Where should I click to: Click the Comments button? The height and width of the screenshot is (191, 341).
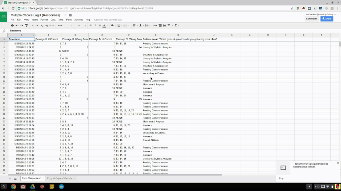(x=311, y=19)
